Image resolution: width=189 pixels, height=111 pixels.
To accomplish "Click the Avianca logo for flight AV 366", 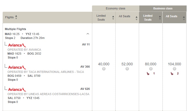I will pyautogui.click(x=17, y=67).
